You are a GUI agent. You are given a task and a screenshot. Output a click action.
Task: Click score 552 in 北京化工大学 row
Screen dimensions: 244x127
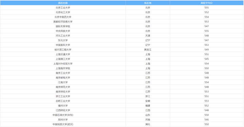[x=206, y=12]
